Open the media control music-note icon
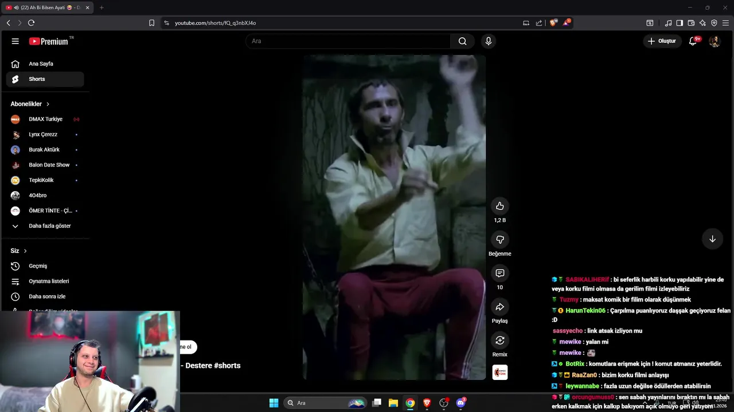The height and width of the screenshot is (412, 734). pos(668,23)
